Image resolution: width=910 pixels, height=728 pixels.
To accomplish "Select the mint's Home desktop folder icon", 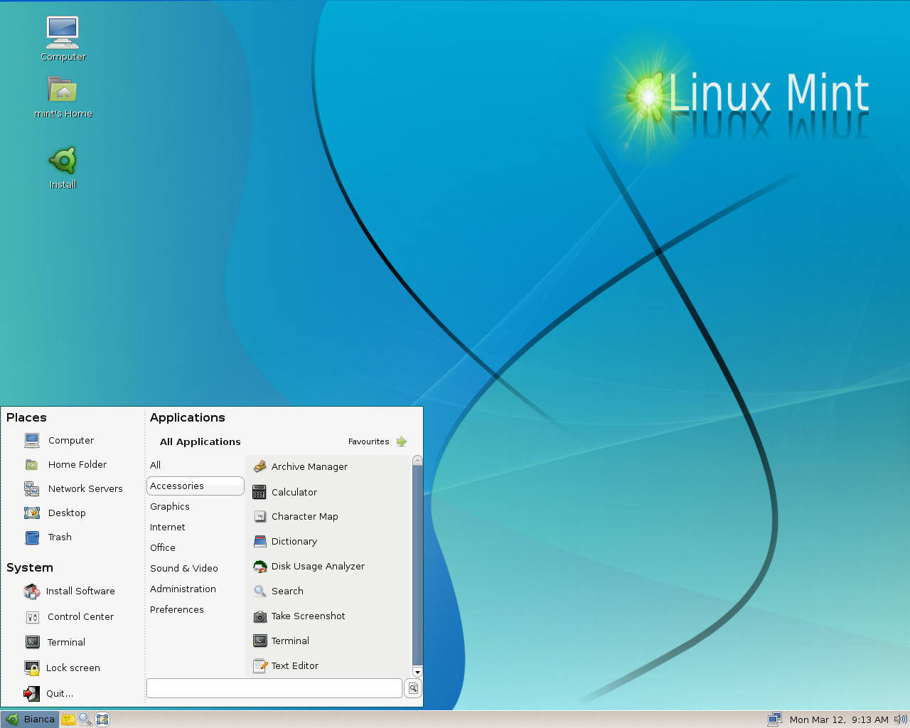I will pyautogui.click(x=63, y=97).
